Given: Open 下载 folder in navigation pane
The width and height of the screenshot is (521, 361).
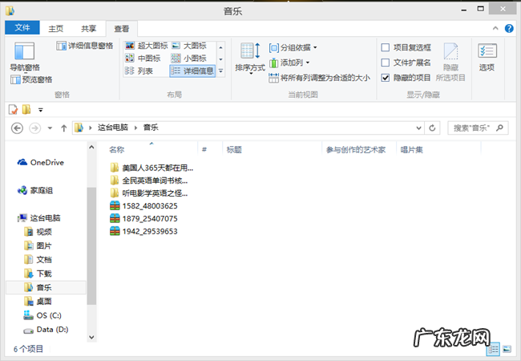Looking at the screenshot, I should 38,274.
